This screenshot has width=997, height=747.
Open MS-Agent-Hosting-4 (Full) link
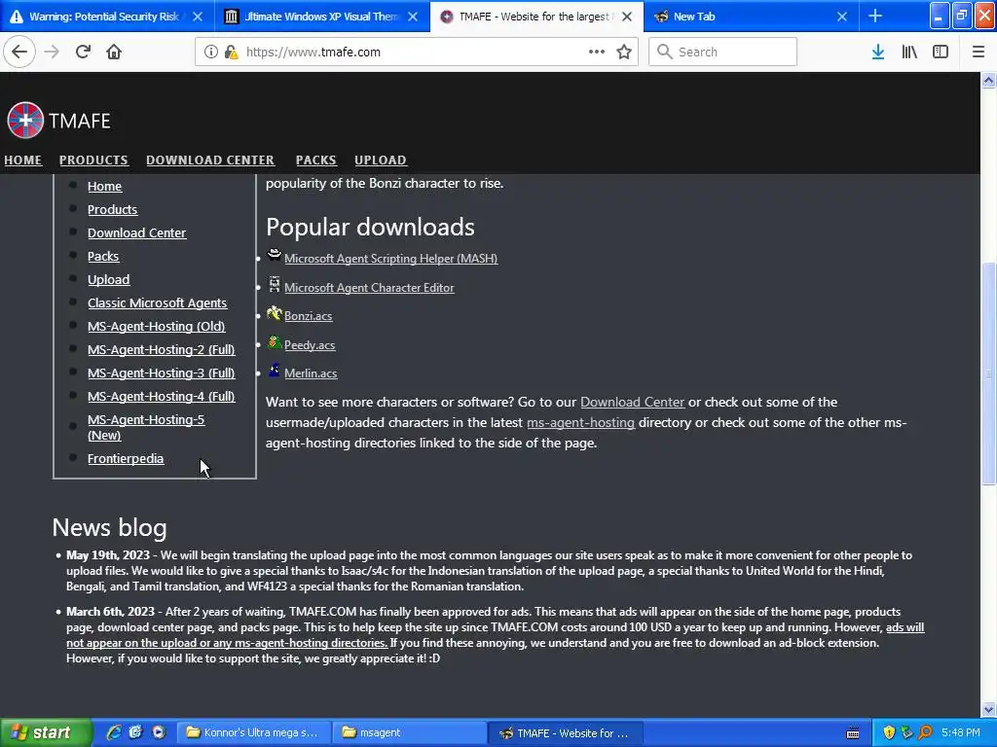(x=162, y=397)
